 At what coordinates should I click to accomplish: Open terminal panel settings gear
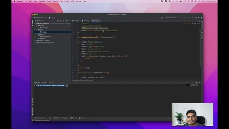click(196, 83)
